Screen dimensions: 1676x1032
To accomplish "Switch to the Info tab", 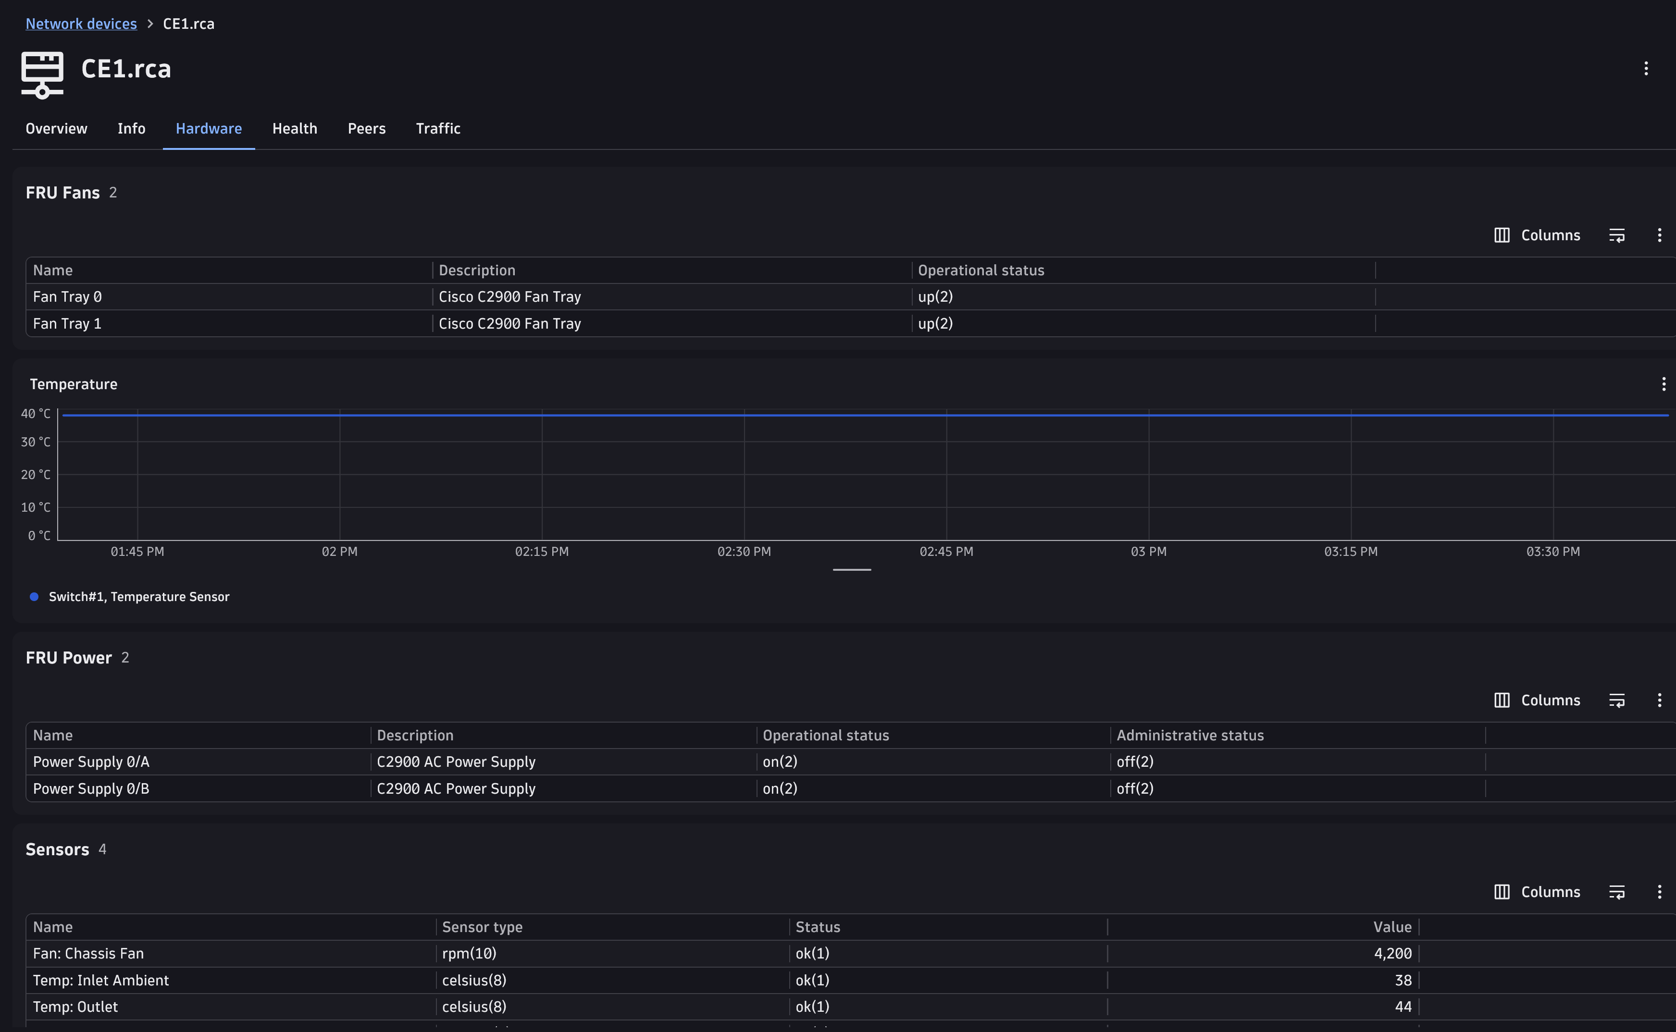I will (x=131, y=128).
